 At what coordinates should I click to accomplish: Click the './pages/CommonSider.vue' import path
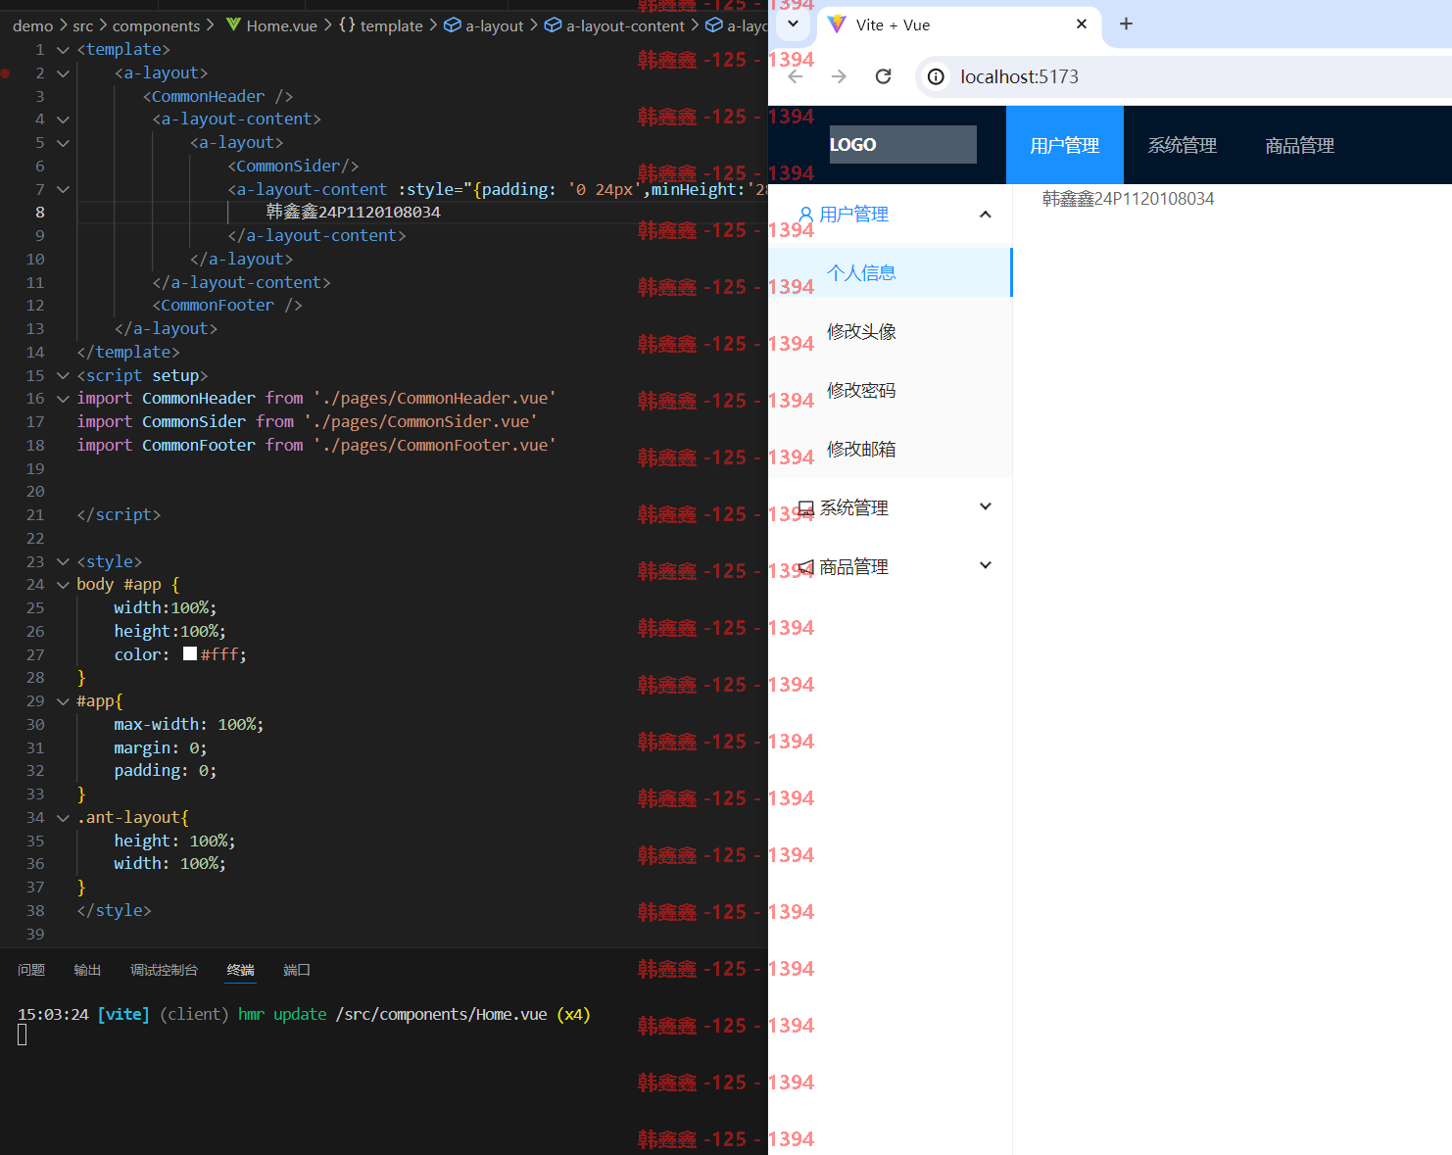(x=420, y=421)
